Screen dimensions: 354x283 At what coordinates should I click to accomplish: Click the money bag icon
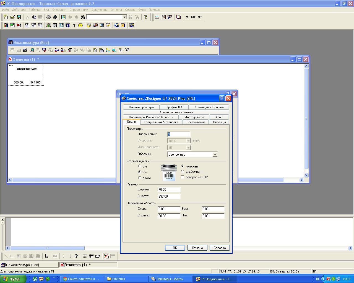pyautogui.click(x=48, y=25)
